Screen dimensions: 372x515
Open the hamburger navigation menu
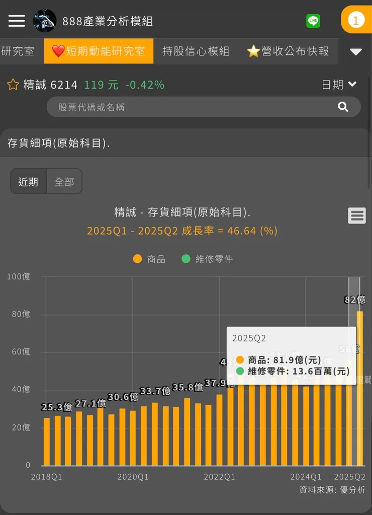click(x=17, y=21)
